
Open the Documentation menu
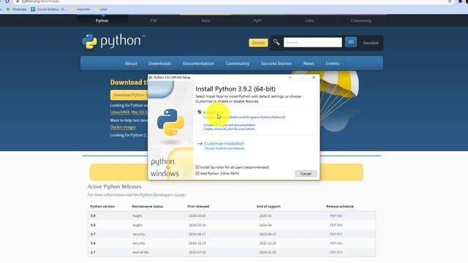click(198, 64)
